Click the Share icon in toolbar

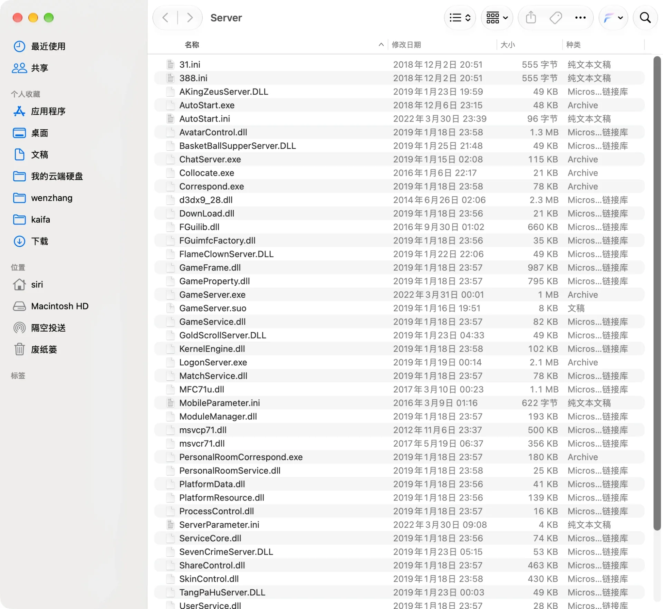(531, 18)
